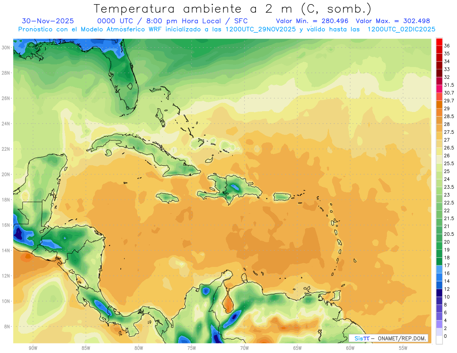Screen dimensions: 457x353
Task: Click the '90W' longitude tick label
Action: (x=33, y=348)
